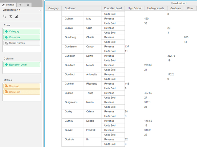Image resolution: width=197 pixels, height=147 pixels.
Task: Select the Education Level item in Columns
Action: point(22,65)
